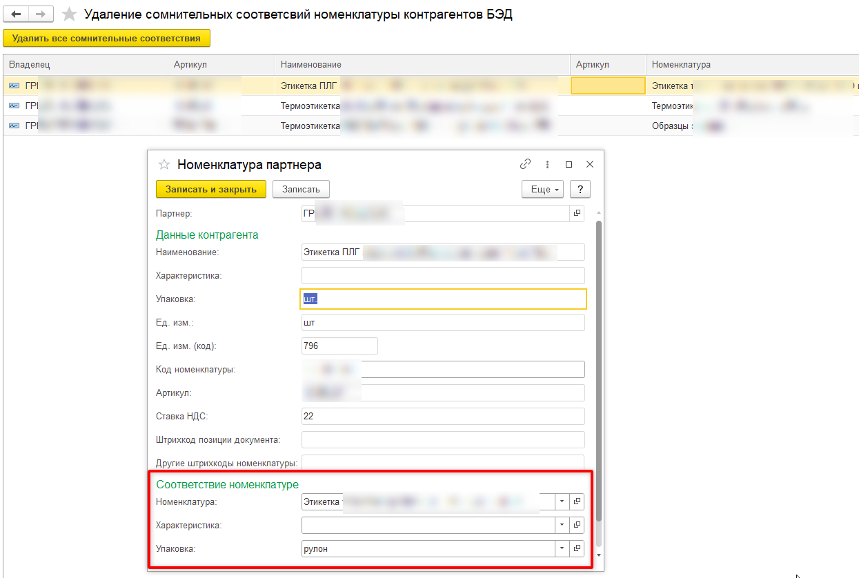Screen dimensions: 859x578
Task: Open help with the '?' button
Action: click(x=580, y=189)
